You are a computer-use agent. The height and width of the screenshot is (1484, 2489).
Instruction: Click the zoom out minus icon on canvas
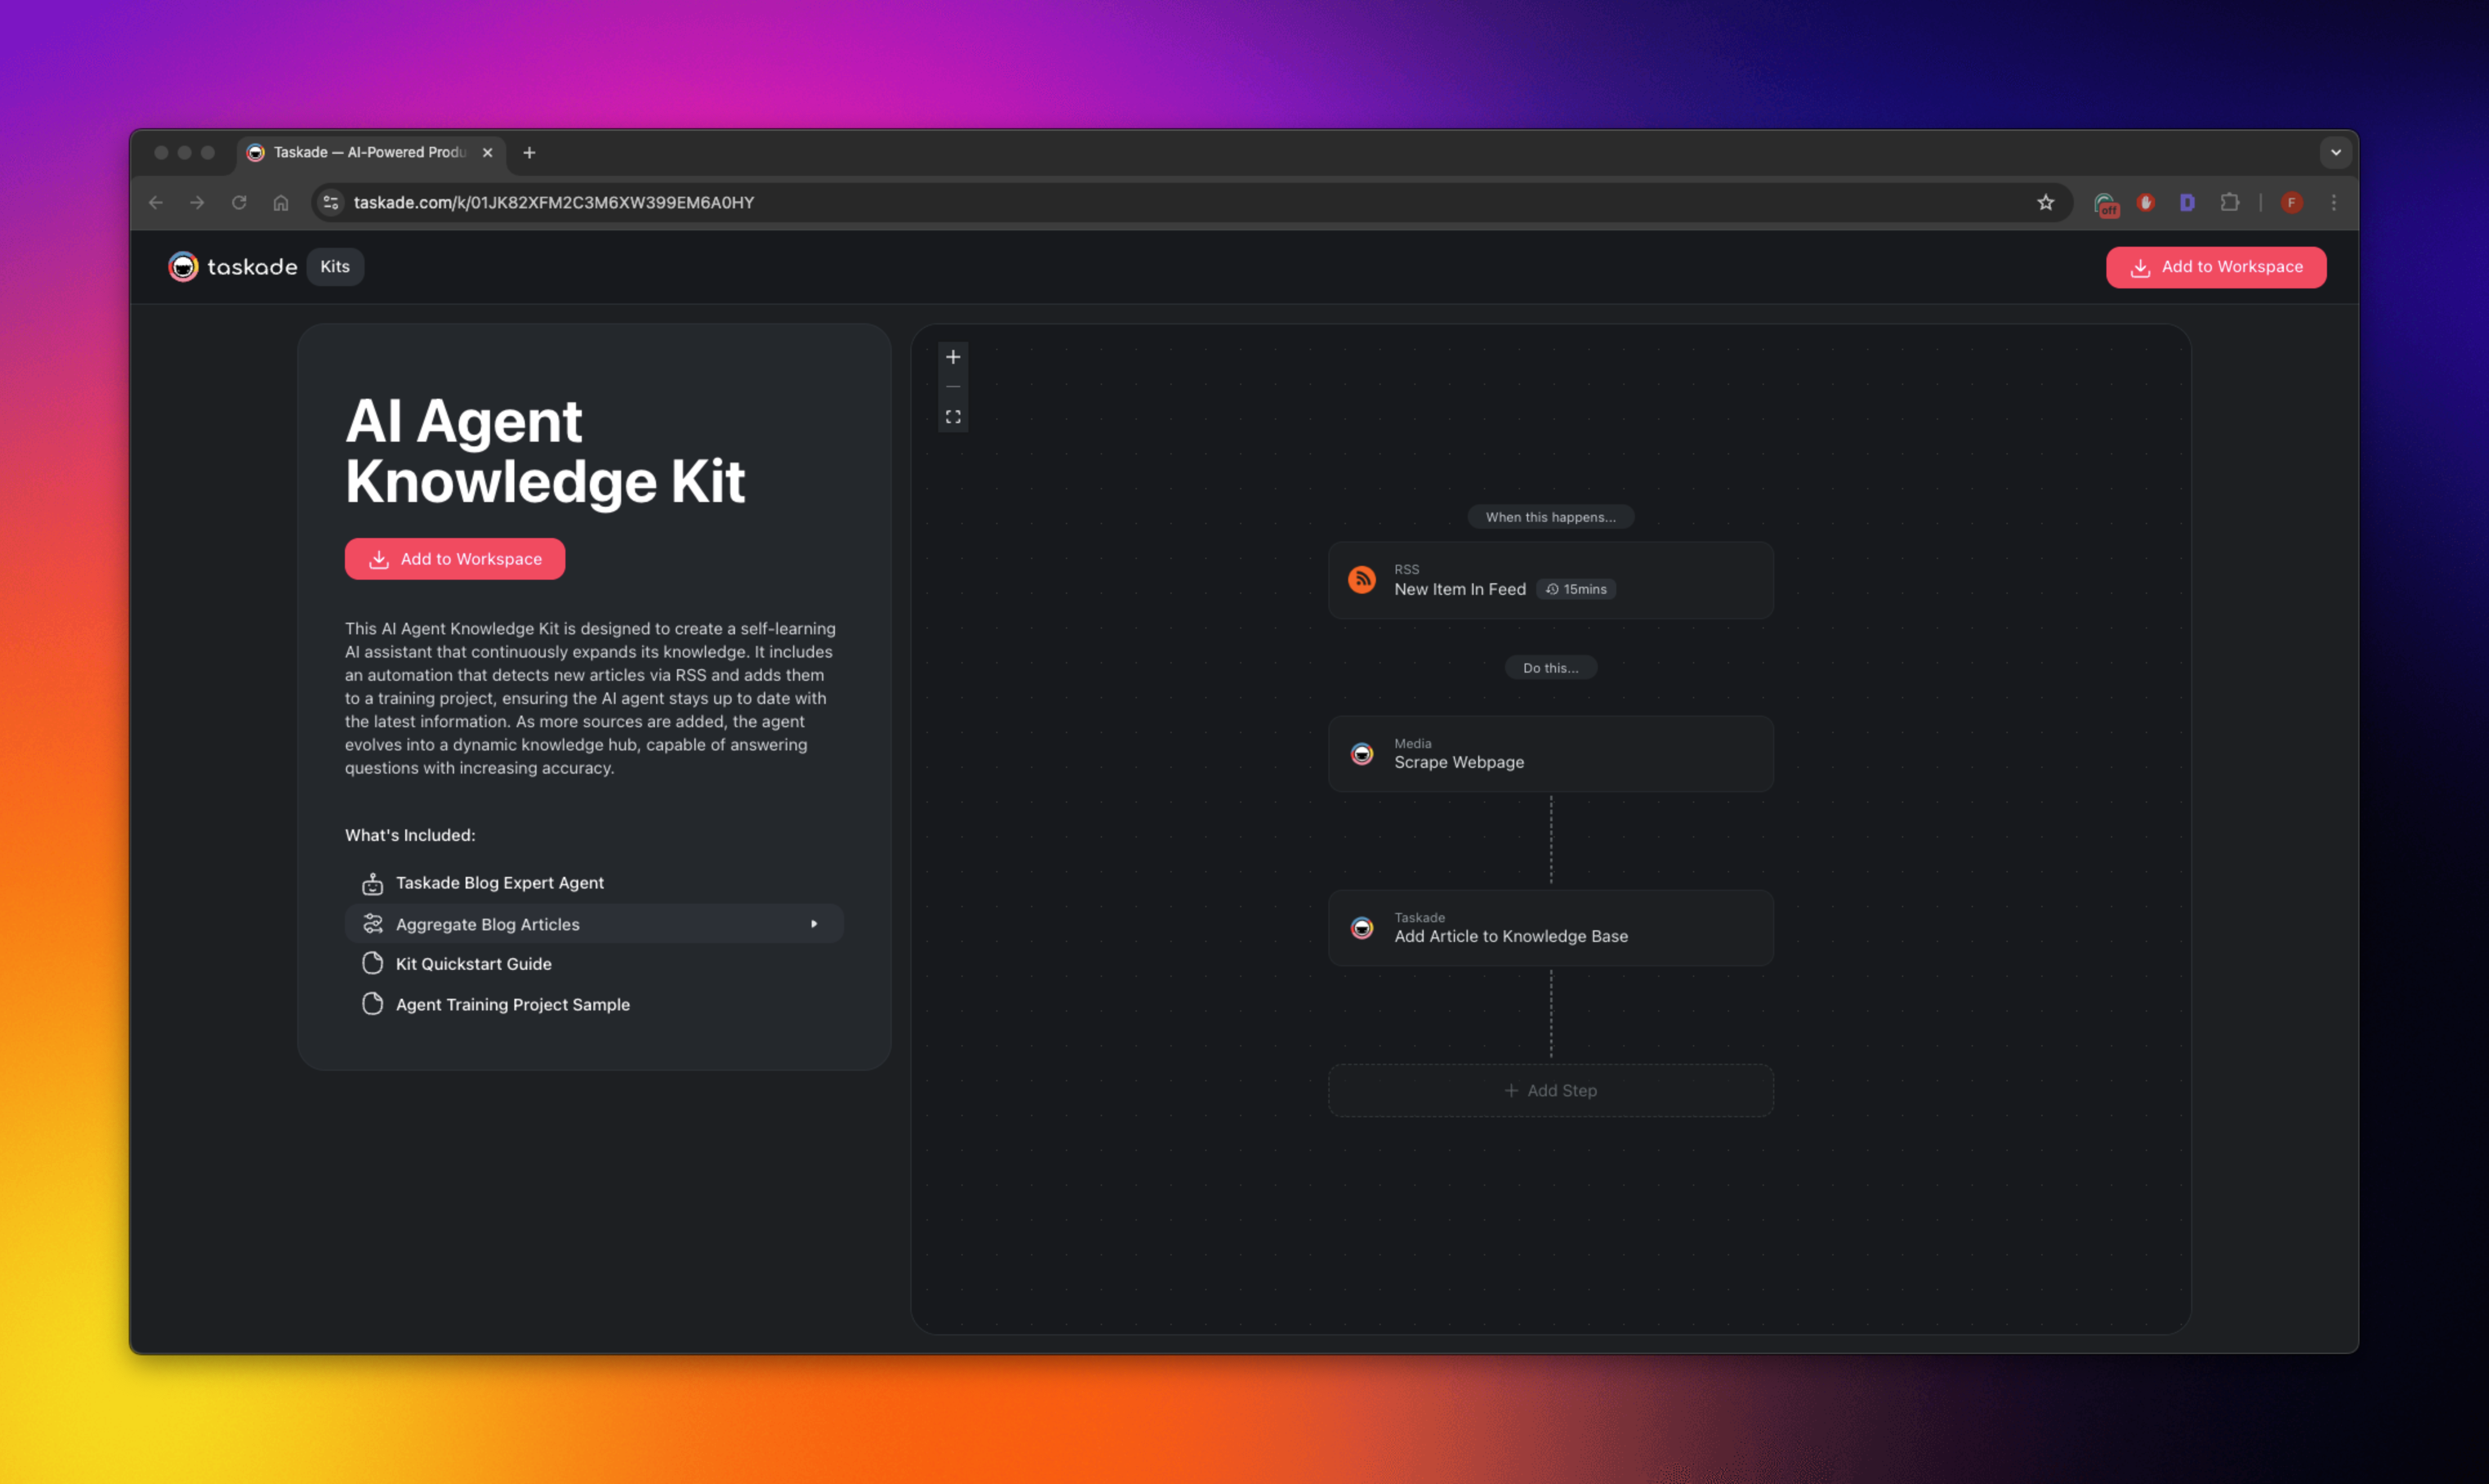952,387
